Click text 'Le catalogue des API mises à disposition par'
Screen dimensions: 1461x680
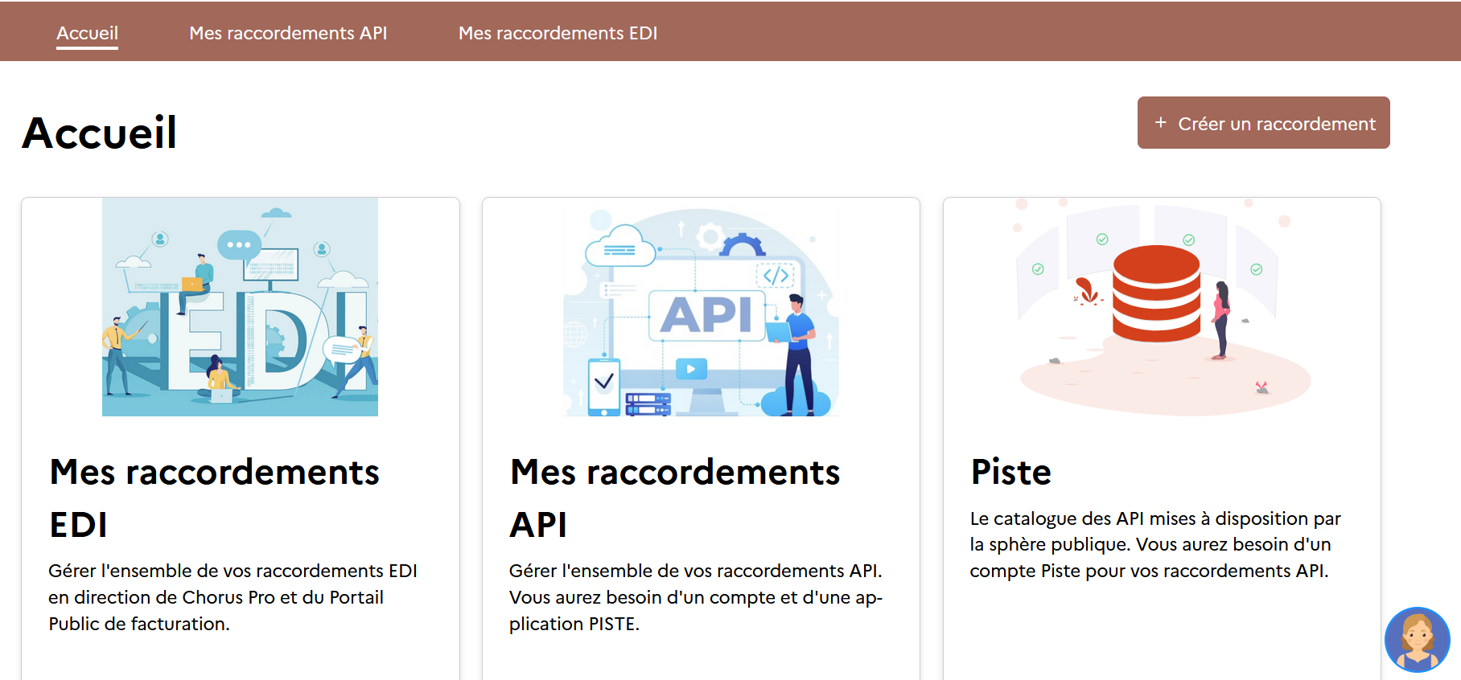pos(1155,518)
